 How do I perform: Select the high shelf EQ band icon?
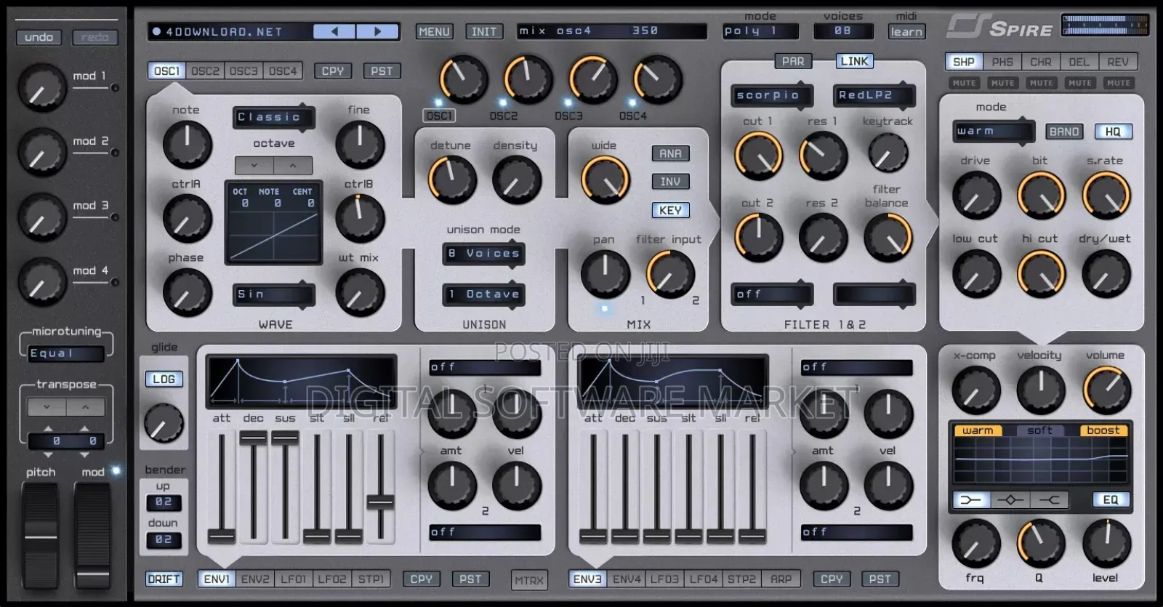[1049, 499]
